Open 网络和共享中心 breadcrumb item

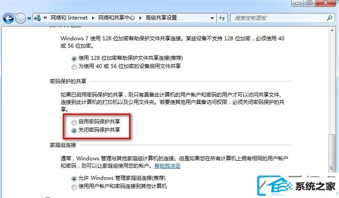(117, 18)
